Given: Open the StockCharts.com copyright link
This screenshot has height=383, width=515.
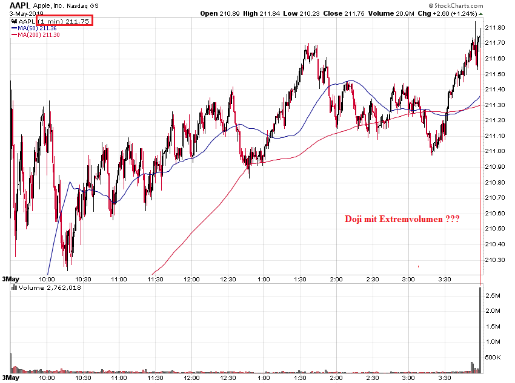Looking at the screenshot, I should point(456,5).
